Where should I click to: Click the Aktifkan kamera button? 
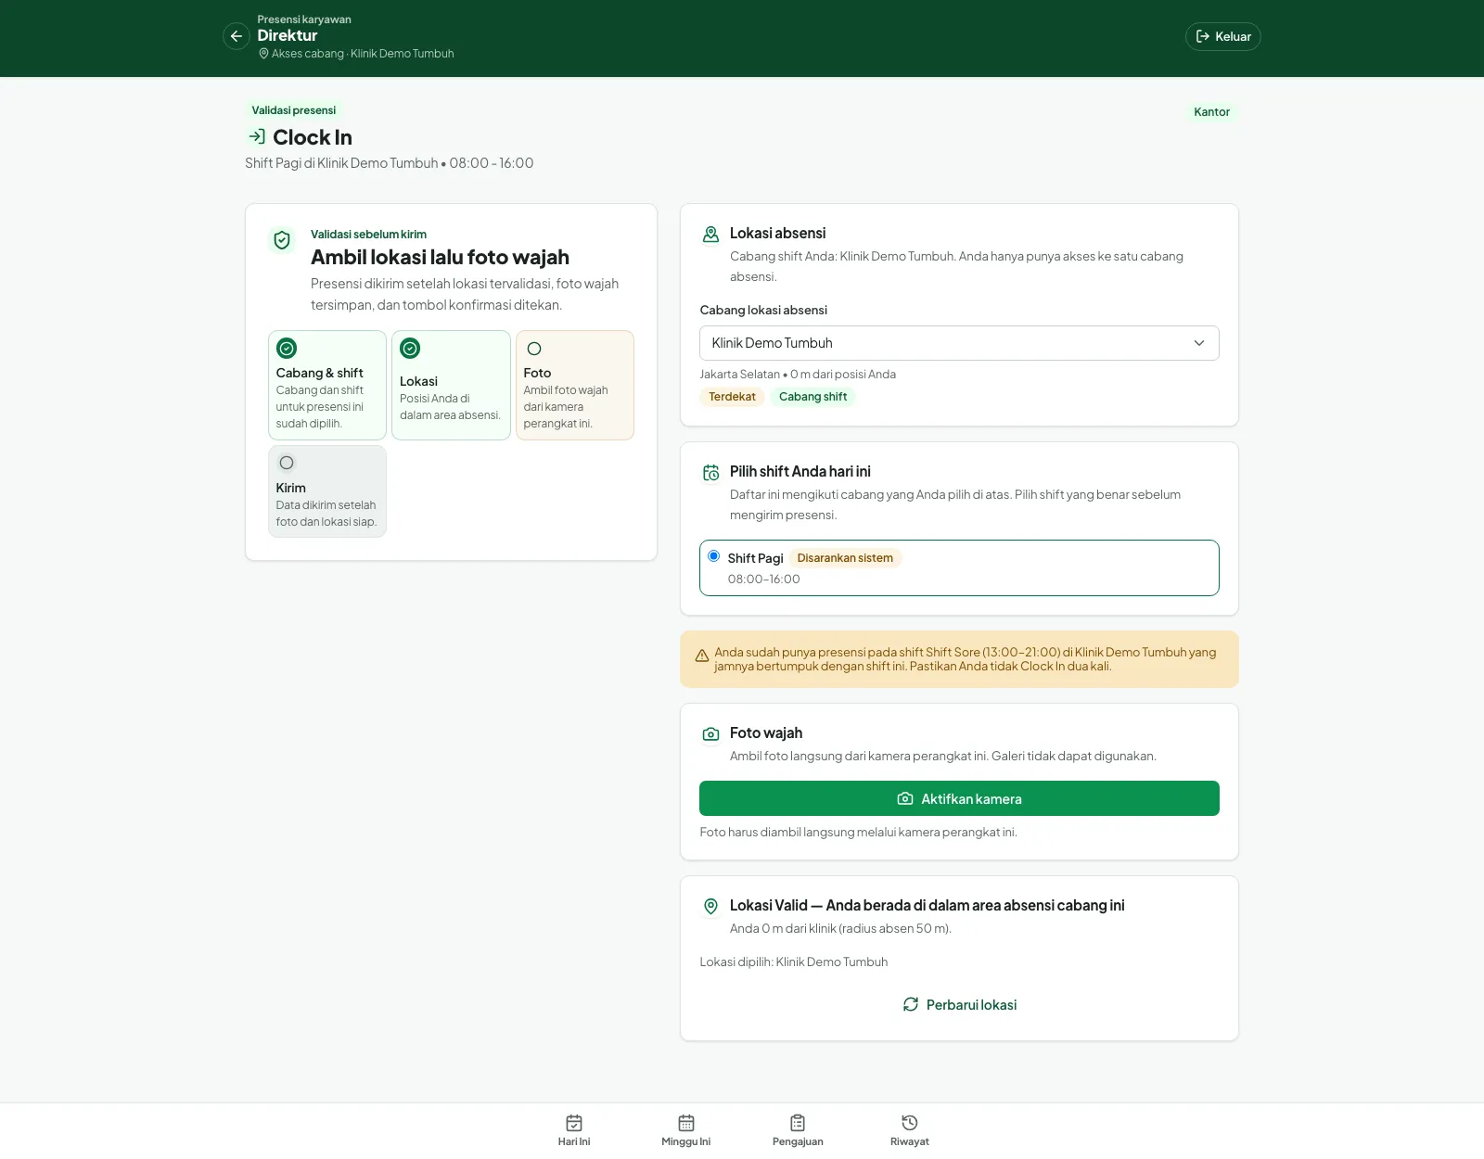[x=959, y=798]
